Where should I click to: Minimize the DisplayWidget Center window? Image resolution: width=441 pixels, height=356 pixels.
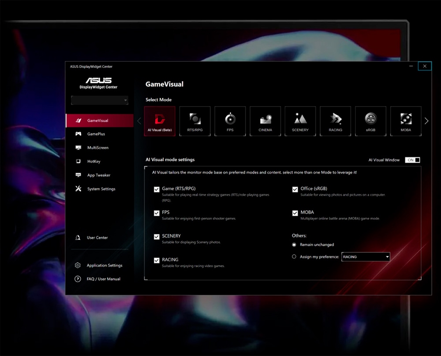(411, 66)
